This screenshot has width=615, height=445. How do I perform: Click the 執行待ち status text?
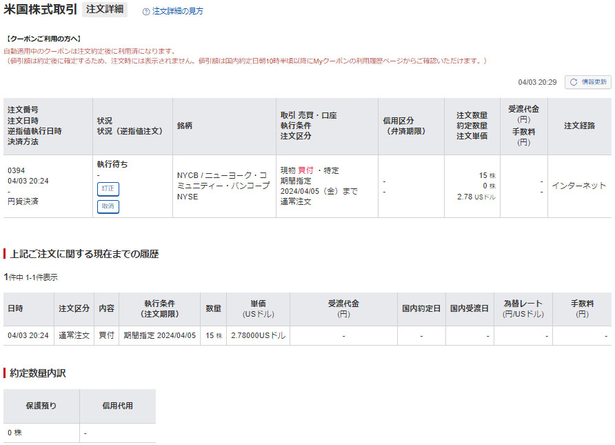click(112, 164)
